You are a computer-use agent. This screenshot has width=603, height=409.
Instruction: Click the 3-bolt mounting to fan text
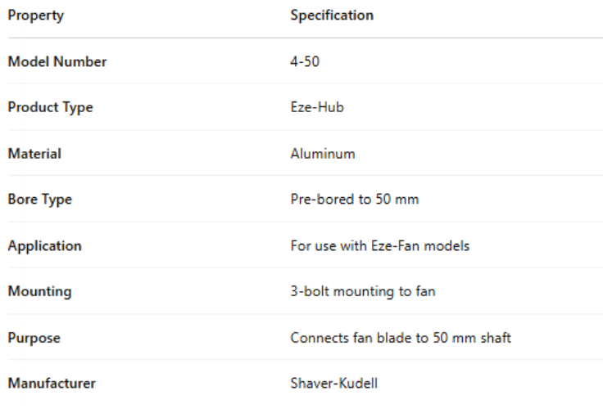(x=363, y=290)
